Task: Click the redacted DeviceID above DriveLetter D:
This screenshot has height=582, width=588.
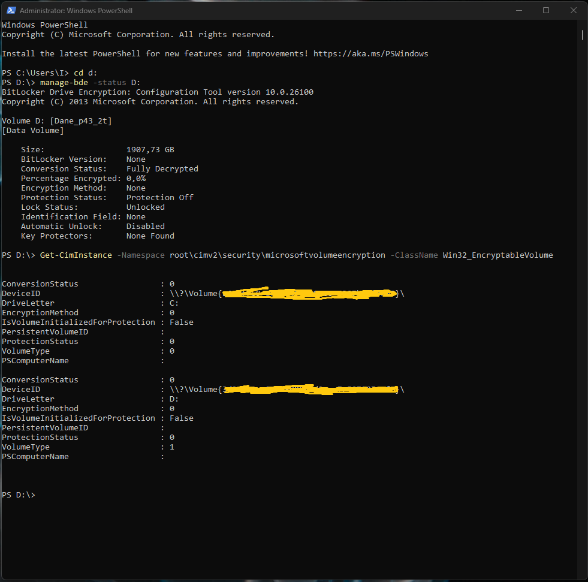Action: click(310, 390)
